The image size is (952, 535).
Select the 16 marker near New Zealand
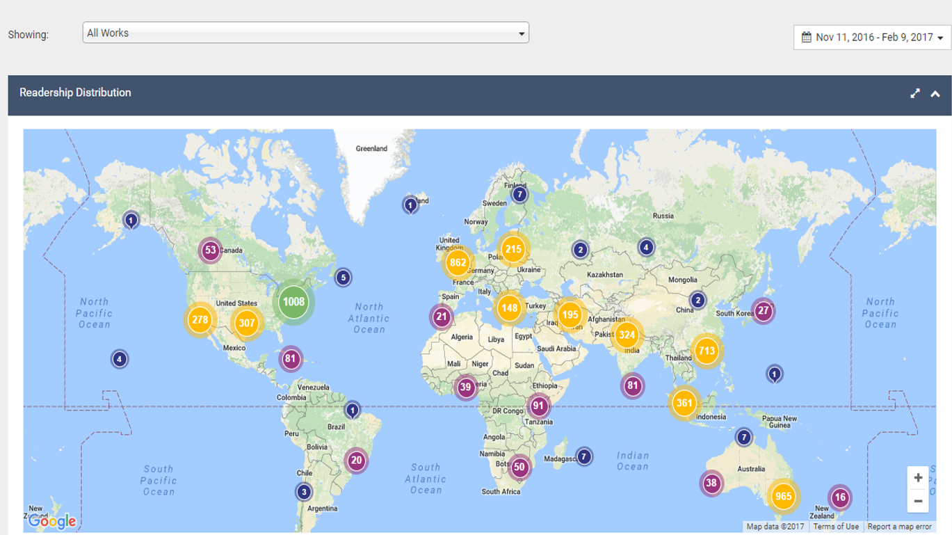coord(840,497)
